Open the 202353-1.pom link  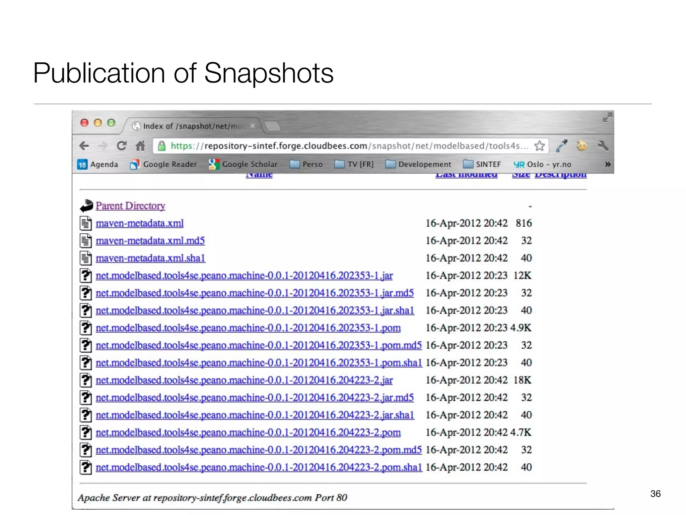(248, 328)
